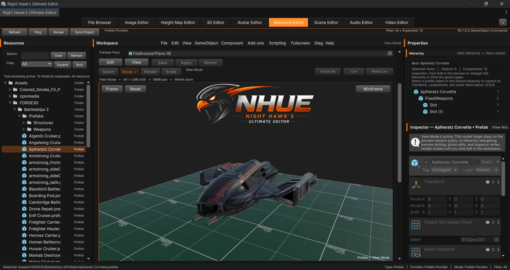Viewport: 510px width, 270px height.
Task: Click the Ping button
Action: (x=38, y=32)
